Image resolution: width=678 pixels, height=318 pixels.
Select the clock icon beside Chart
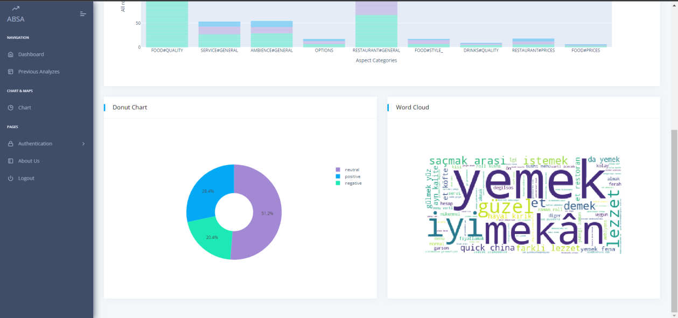click(10, 107)
